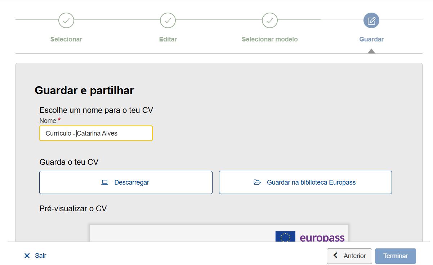Click inside the Nome text field
Image resolution: width=433 pixels, height=265 pixels.
coord(96,133)
